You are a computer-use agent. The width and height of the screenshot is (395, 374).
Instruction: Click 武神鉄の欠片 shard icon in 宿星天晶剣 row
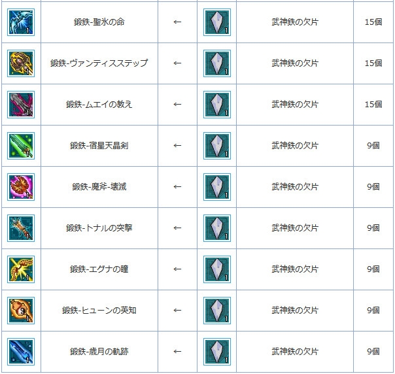pos(216,146)
